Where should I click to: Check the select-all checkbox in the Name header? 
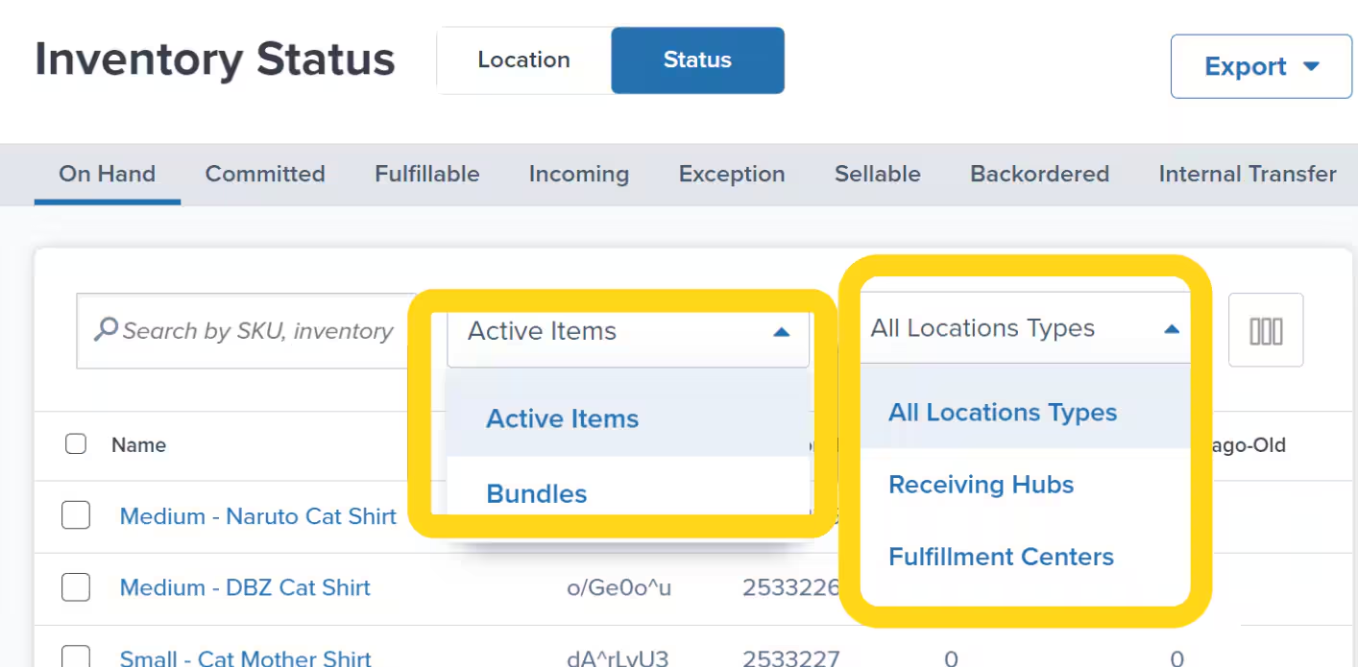75,443
